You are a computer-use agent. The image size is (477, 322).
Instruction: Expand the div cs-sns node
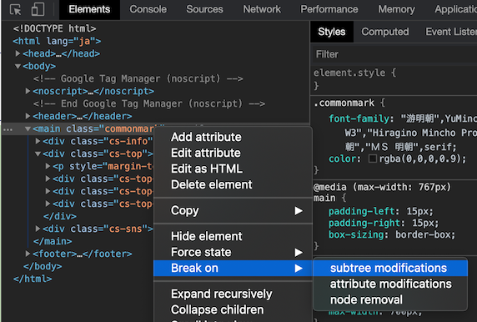tap(38, 229)
